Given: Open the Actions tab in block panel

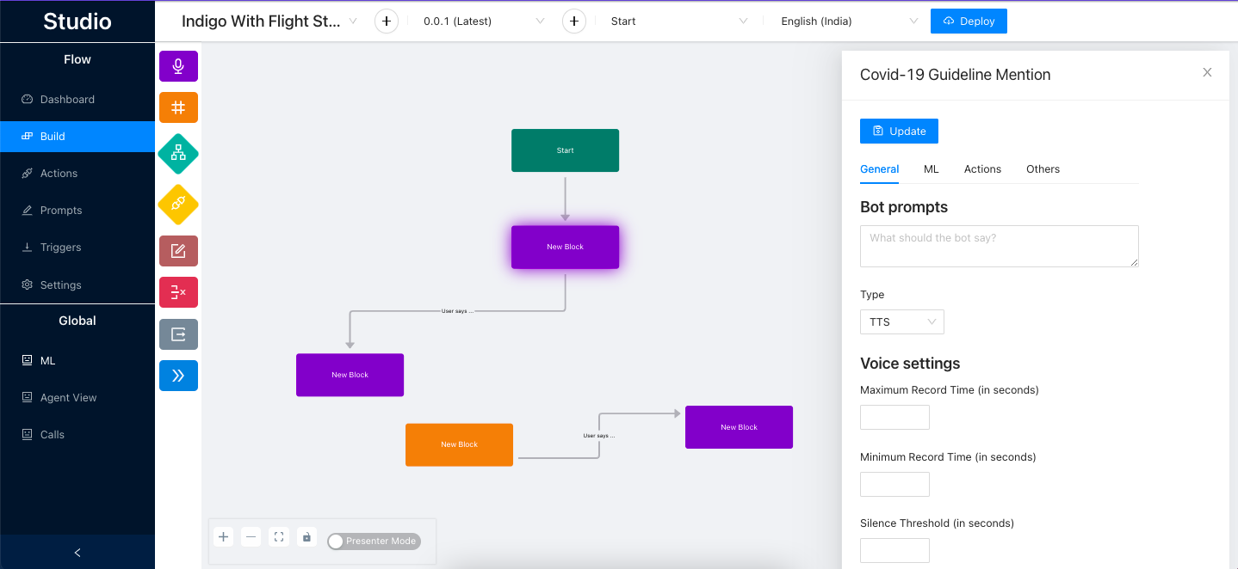Looking at the screenshot, I should (982, 169).
